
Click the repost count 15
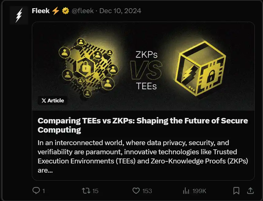click(95, 191)
